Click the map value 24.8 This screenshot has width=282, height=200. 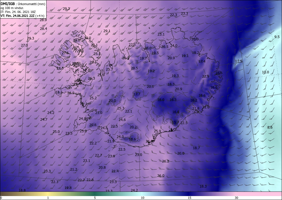coord(77,40)
